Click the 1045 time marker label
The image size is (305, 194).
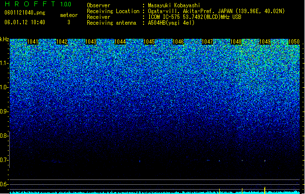pyautogui.click(x=149, y=42)
